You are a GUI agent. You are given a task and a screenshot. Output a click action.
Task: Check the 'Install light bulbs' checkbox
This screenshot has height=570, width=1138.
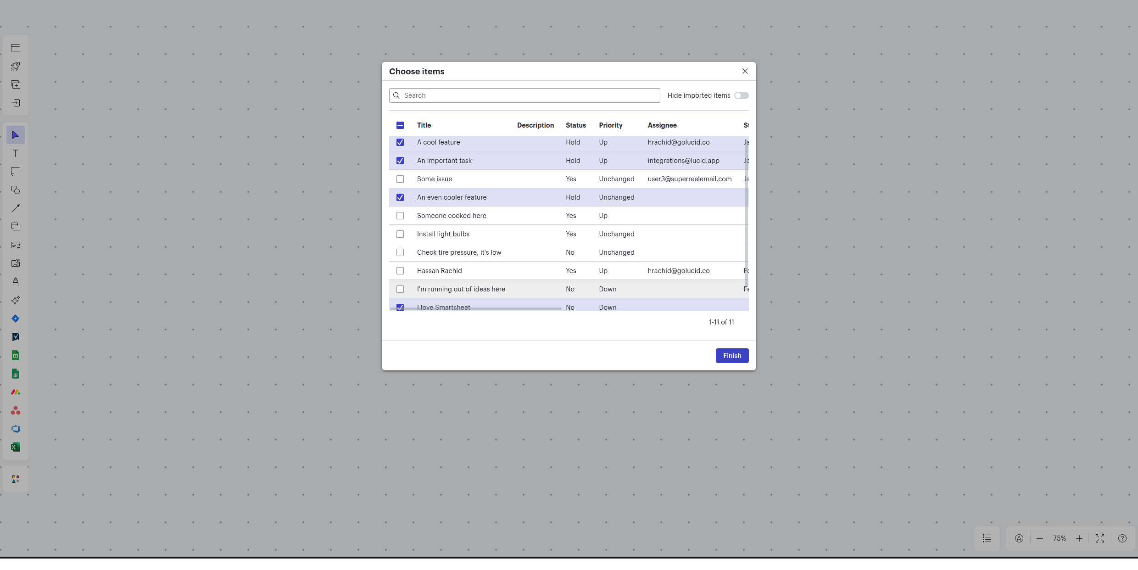pos(400,234)
